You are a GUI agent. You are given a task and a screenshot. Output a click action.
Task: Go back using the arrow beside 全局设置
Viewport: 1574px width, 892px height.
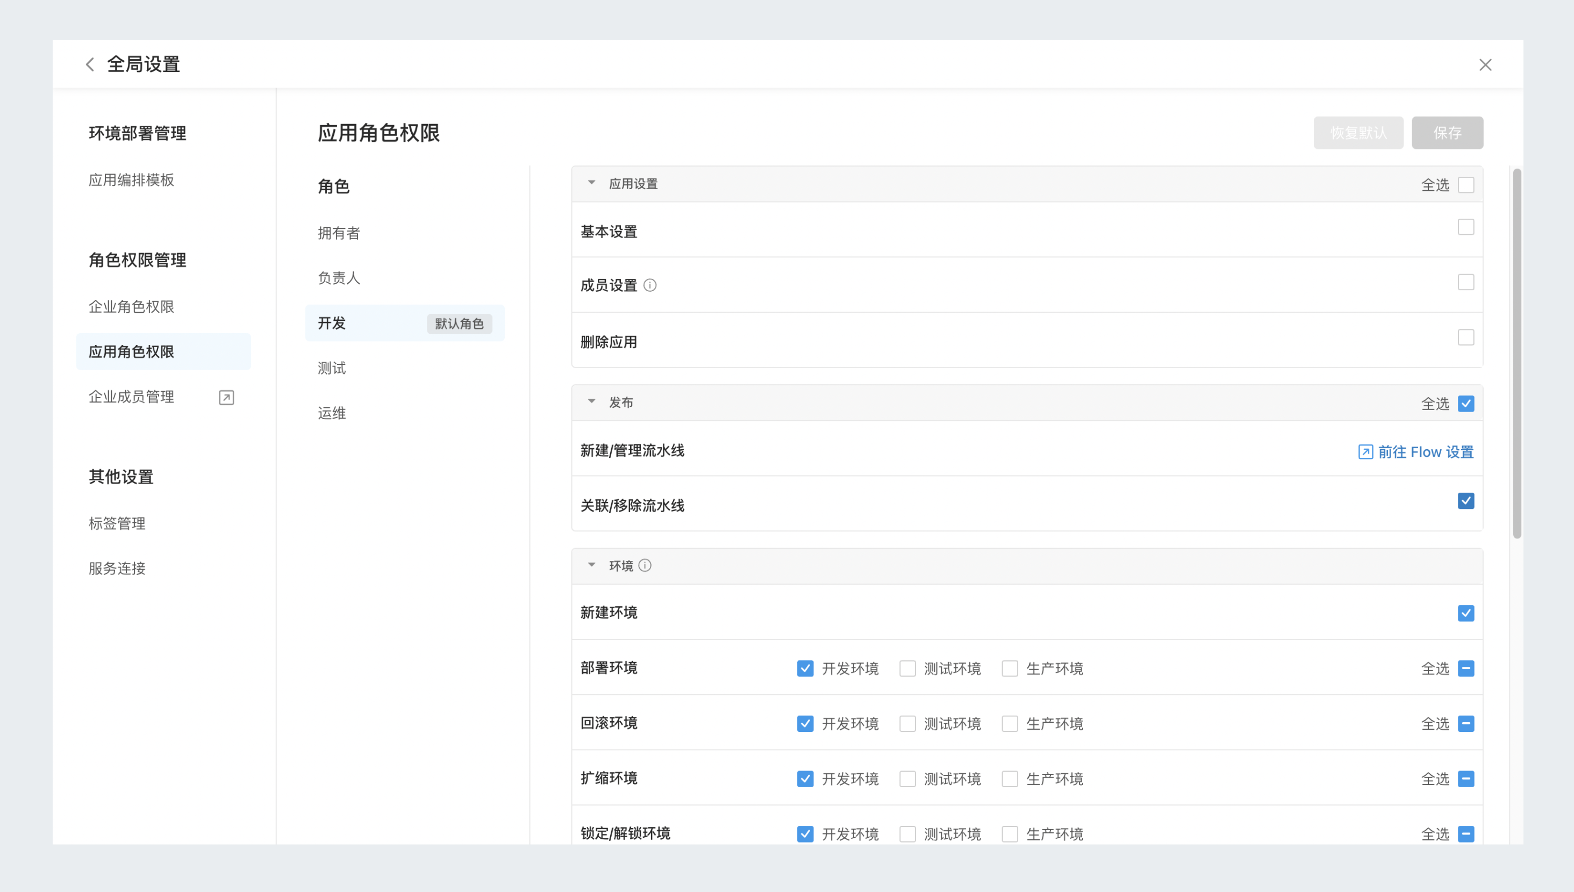(x=90, y=64)
